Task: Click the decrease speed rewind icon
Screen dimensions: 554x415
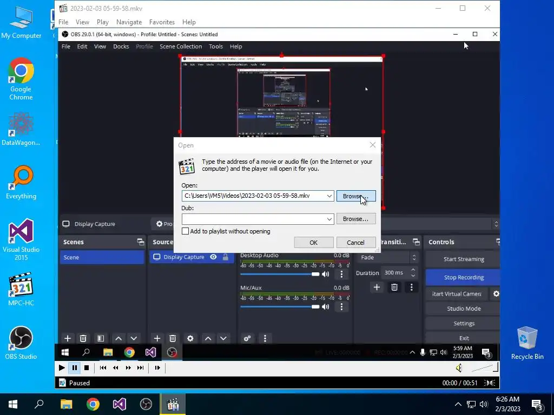Action: pos(116,367)
